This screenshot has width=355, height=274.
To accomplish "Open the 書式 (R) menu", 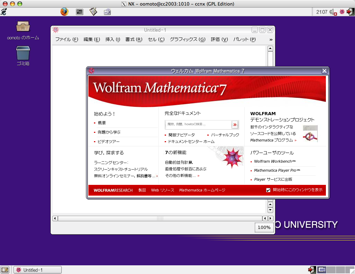I will [134, 40].
